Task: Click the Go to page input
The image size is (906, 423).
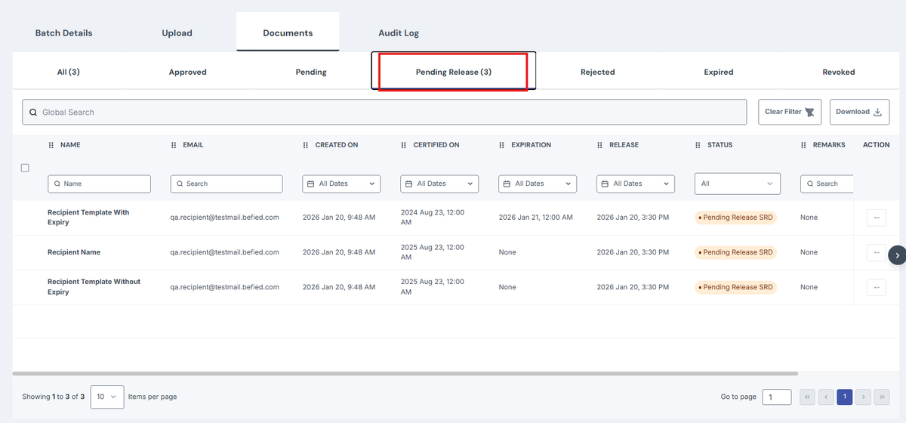Action: [x=777, y=397]
